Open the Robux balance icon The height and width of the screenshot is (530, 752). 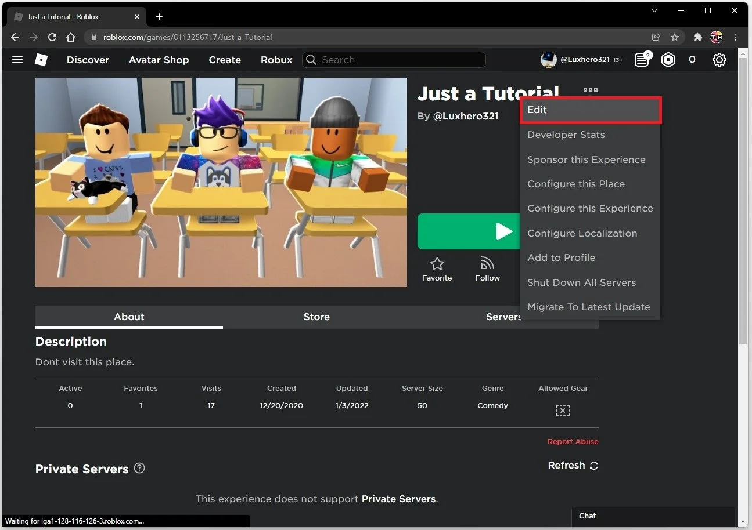(692, 60)
